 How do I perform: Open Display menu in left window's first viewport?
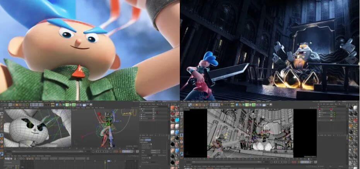click(17, 108)
